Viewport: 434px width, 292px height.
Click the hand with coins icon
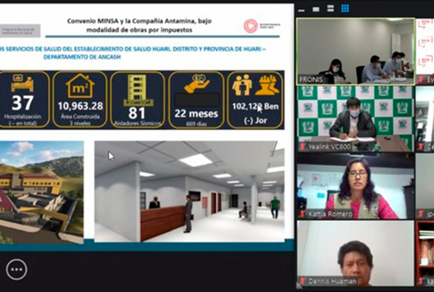197,83
